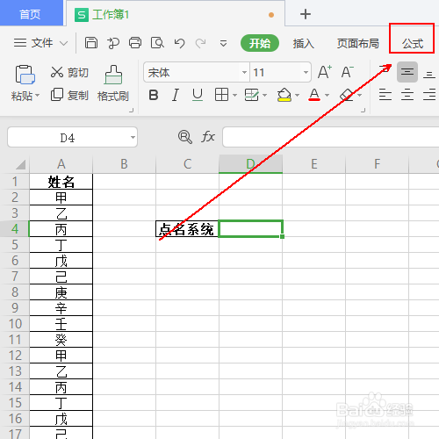
Task: Select column E header
Action: [x=314, y=164]
